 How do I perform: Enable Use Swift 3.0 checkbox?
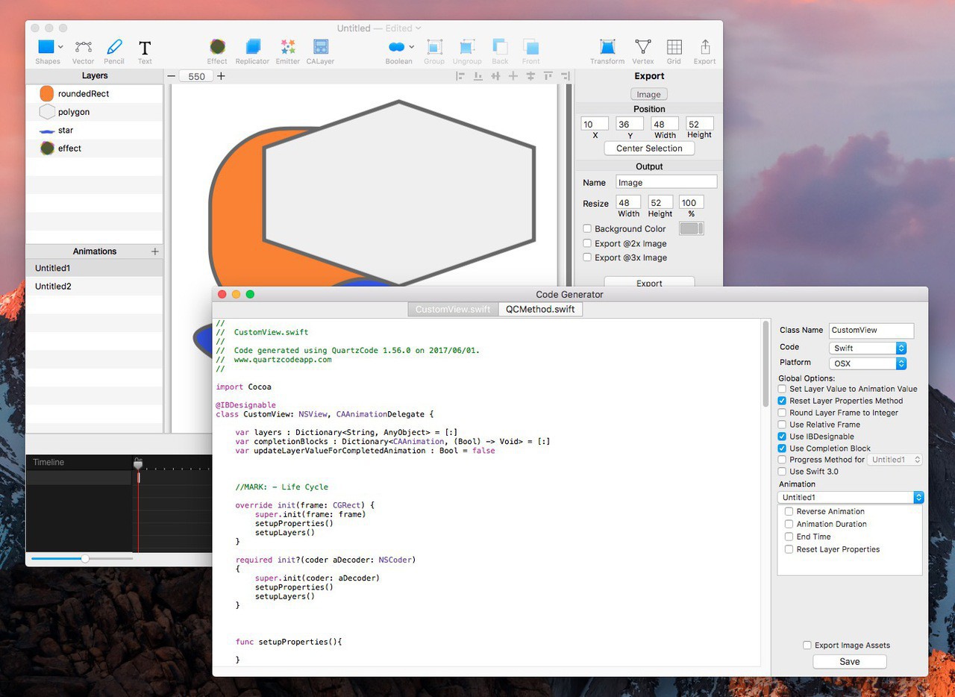click(782, 472)
